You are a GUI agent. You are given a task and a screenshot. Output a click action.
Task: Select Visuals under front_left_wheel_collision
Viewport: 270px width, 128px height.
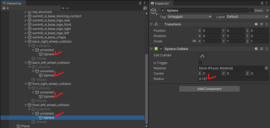(x=41, y=122)
